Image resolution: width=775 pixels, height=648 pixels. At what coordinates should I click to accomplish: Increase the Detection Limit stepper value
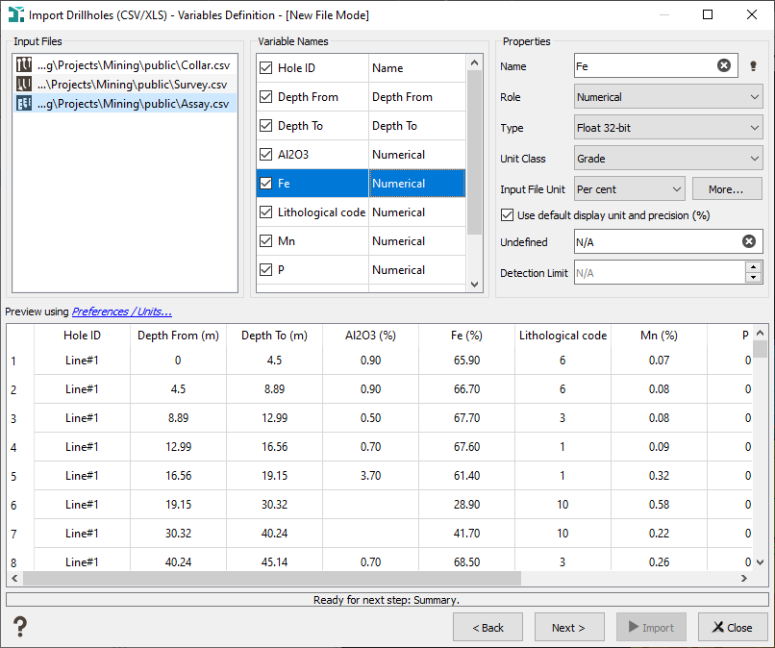pyautogui.click(x=754, y=268)
